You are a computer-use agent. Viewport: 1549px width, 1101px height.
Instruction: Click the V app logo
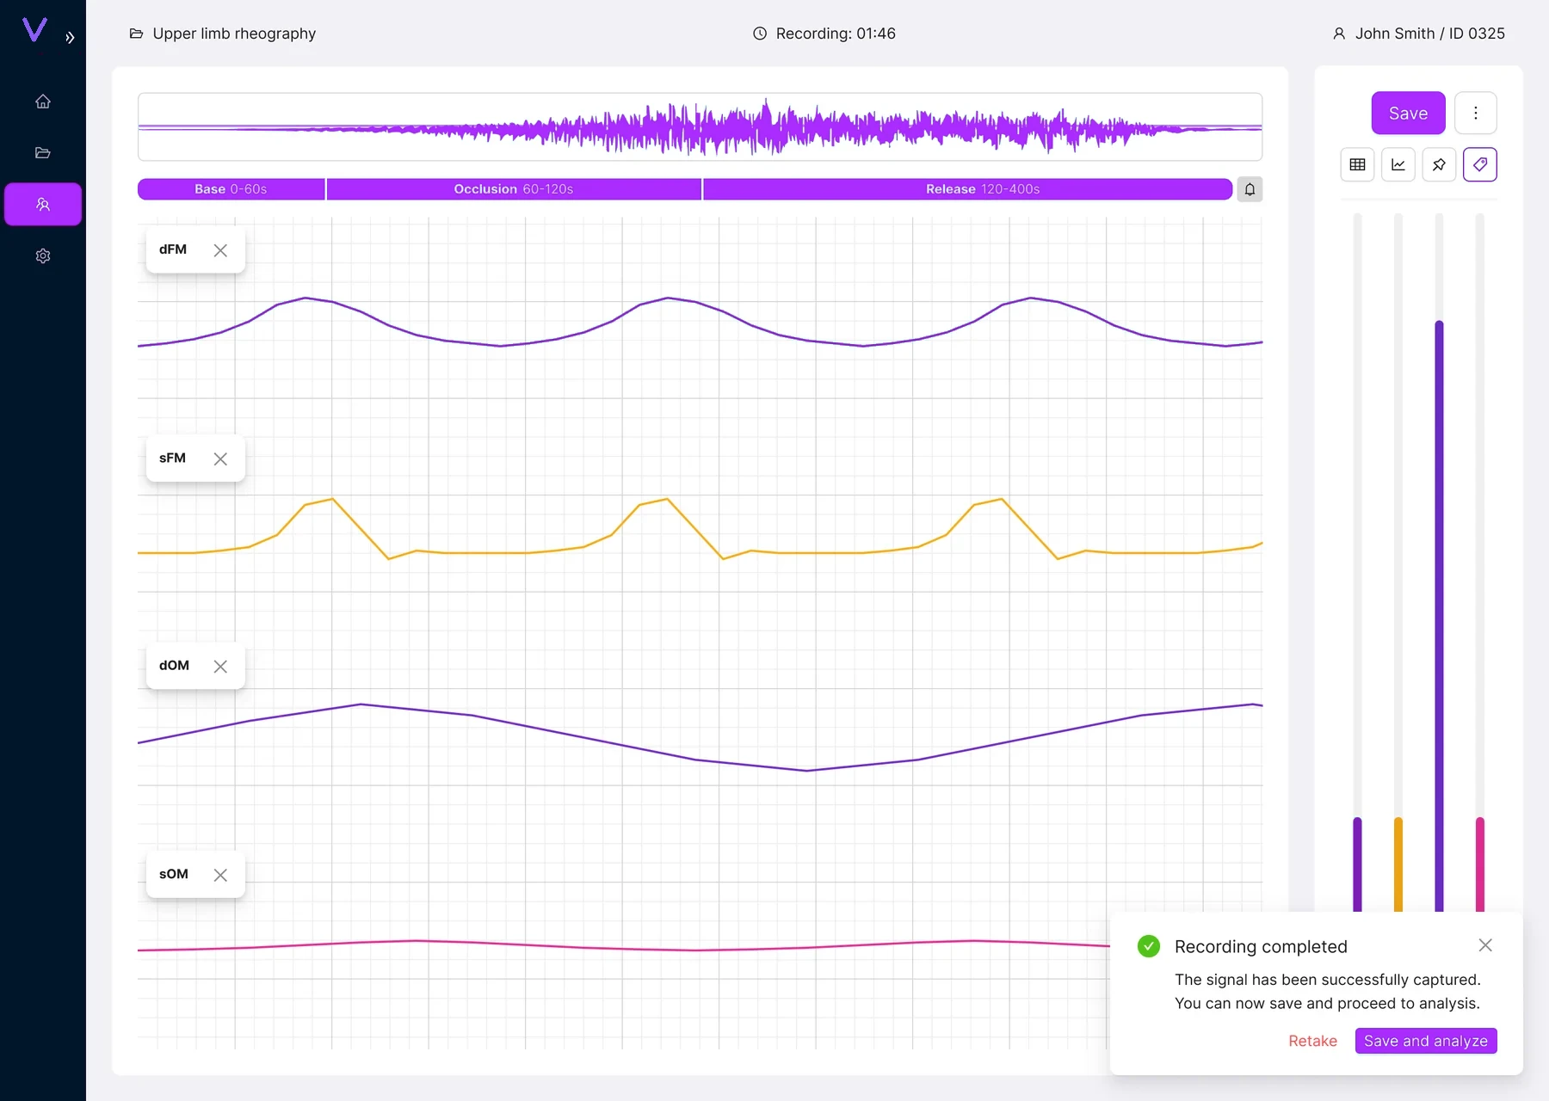pos(34,31)
